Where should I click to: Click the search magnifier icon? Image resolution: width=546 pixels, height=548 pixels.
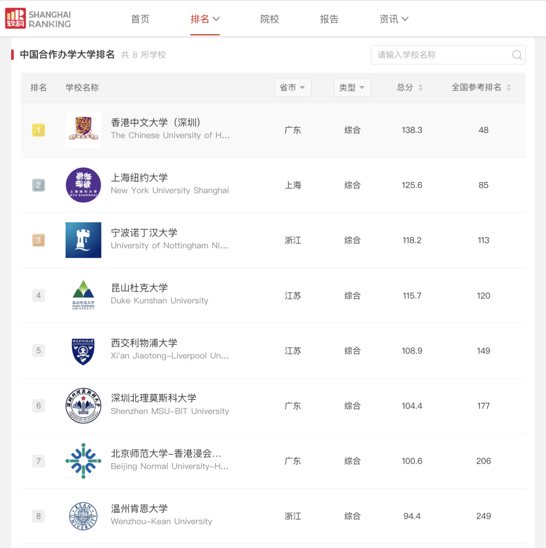click(x=517, y=55)
